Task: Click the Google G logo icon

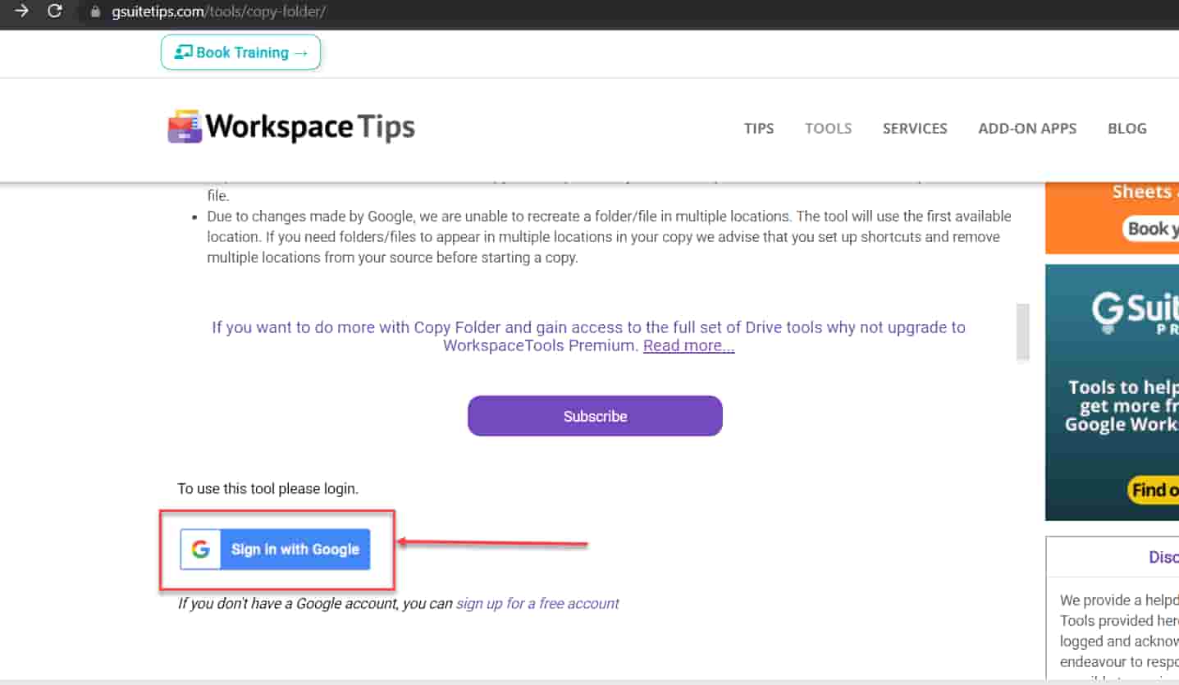Action: coord(201,550)
